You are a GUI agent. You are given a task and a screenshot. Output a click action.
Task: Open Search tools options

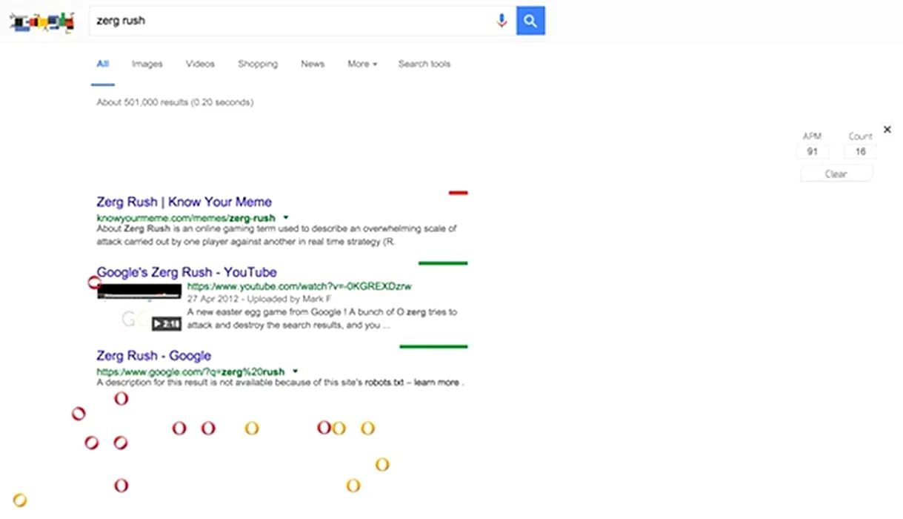coord(424,64)
